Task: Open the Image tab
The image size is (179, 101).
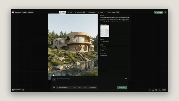Action: [62, 12]
